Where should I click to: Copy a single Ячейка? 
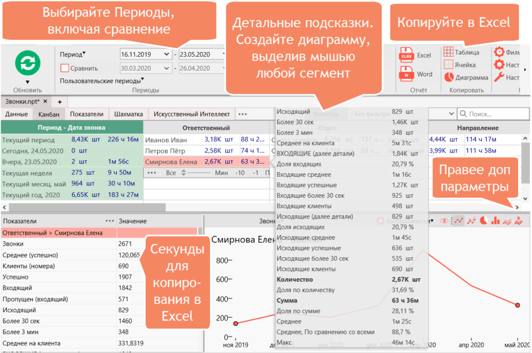pyautogui.click(x=460, y=64)
